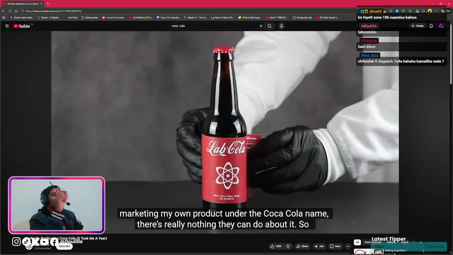
Task: Click Instagram icon in stream overlay
Action: click(16, 242)
